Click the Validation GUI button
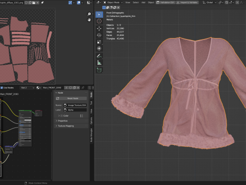This screenshot has width=246, height=185. [165, 3]
